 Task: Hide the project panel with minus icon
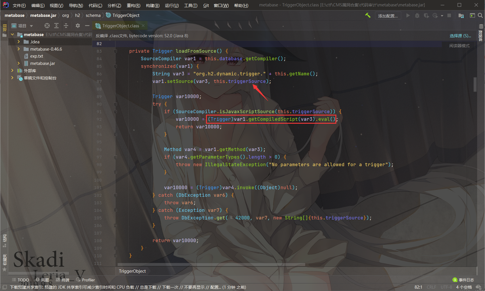coord(87,26)
